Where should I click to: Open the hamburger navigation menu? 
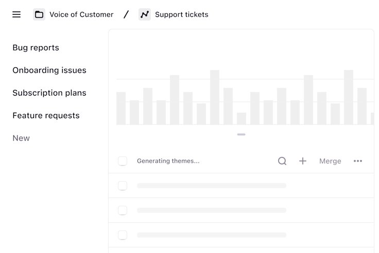pyautogui.click(x=16, y=14)
